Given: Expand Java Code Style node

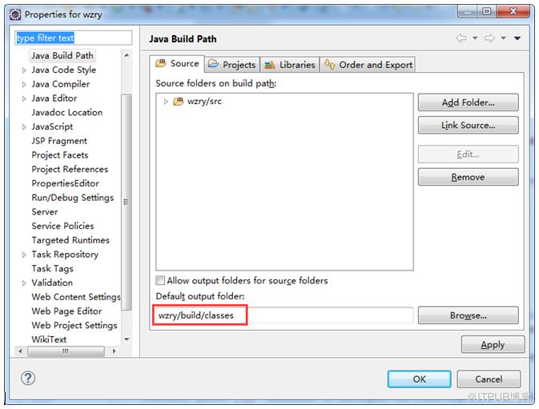Looking at the screenshot, I should click(x=24, y=70).
